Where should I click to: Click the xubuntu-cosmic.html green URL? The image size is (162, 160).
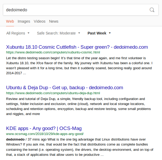[53, 52]
